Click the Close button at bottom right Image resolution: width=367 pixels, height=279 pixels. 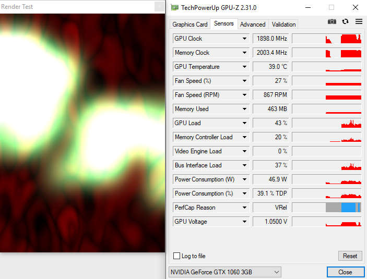click(x=345, y=272)
